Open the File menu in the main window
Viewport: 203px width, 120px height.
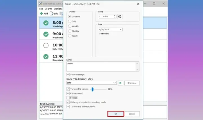click(x=41, y=9)
